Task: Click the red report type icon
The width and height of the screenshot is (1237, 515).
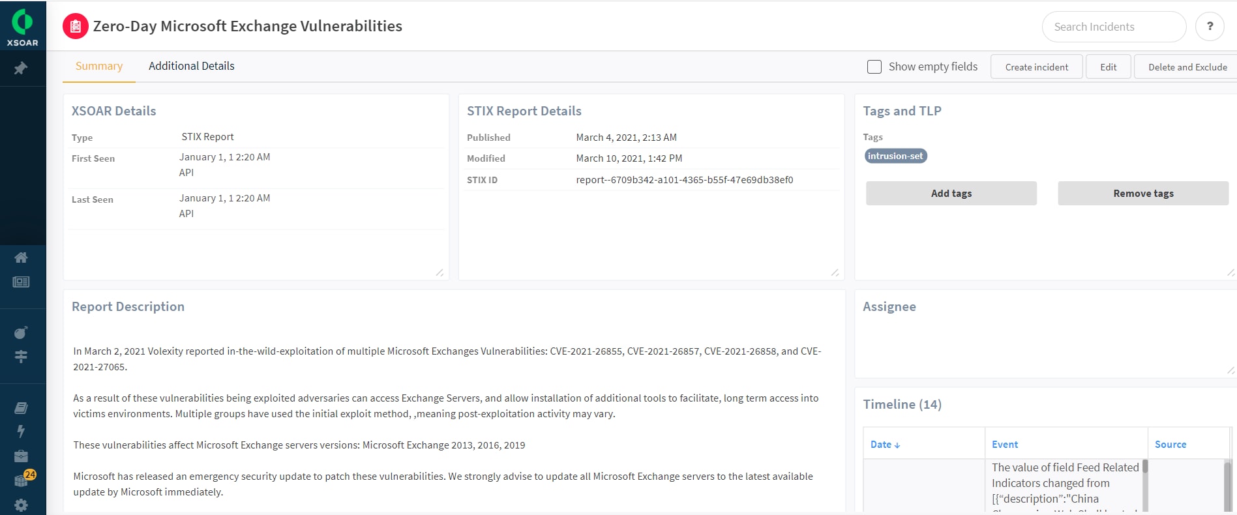Action: pyautogui.click(x=76, y=27)
